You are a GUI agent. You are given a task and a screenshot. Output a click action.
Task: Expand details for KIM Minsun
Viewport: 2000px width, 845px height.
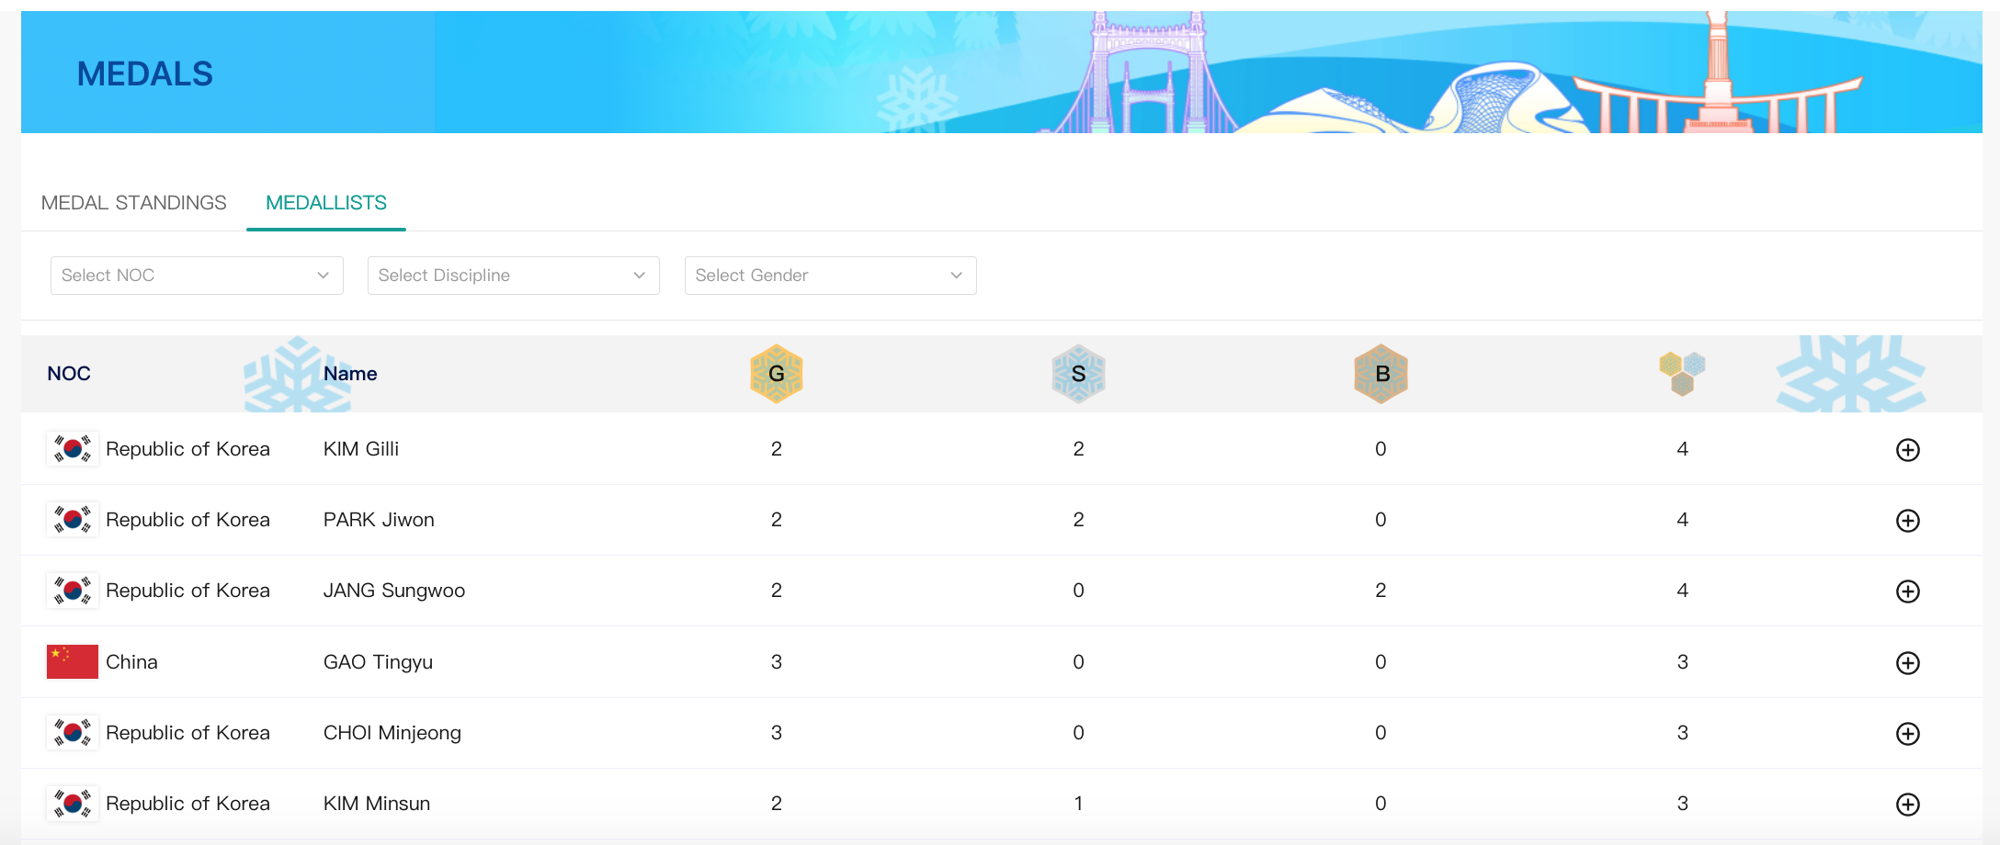[x=1908, y=805]
